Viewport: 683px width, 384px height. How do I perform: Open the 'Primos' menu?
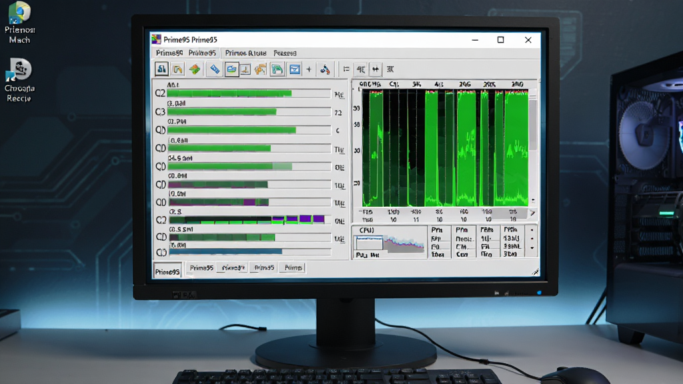(245, 53)
